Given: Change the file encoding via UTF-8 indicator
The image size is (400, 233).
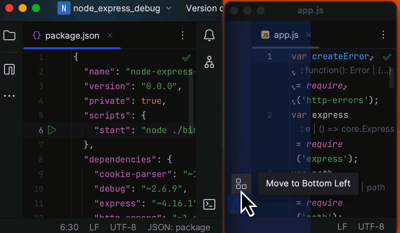Looking at the screenshot, I should 123,227.
